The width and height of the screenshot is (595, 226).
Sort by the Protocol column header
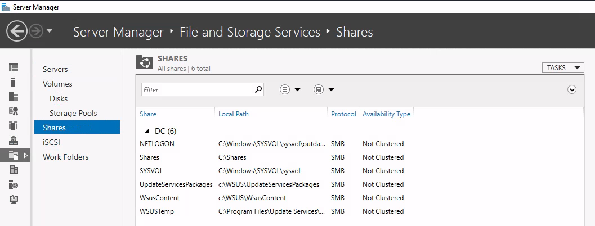343,114
